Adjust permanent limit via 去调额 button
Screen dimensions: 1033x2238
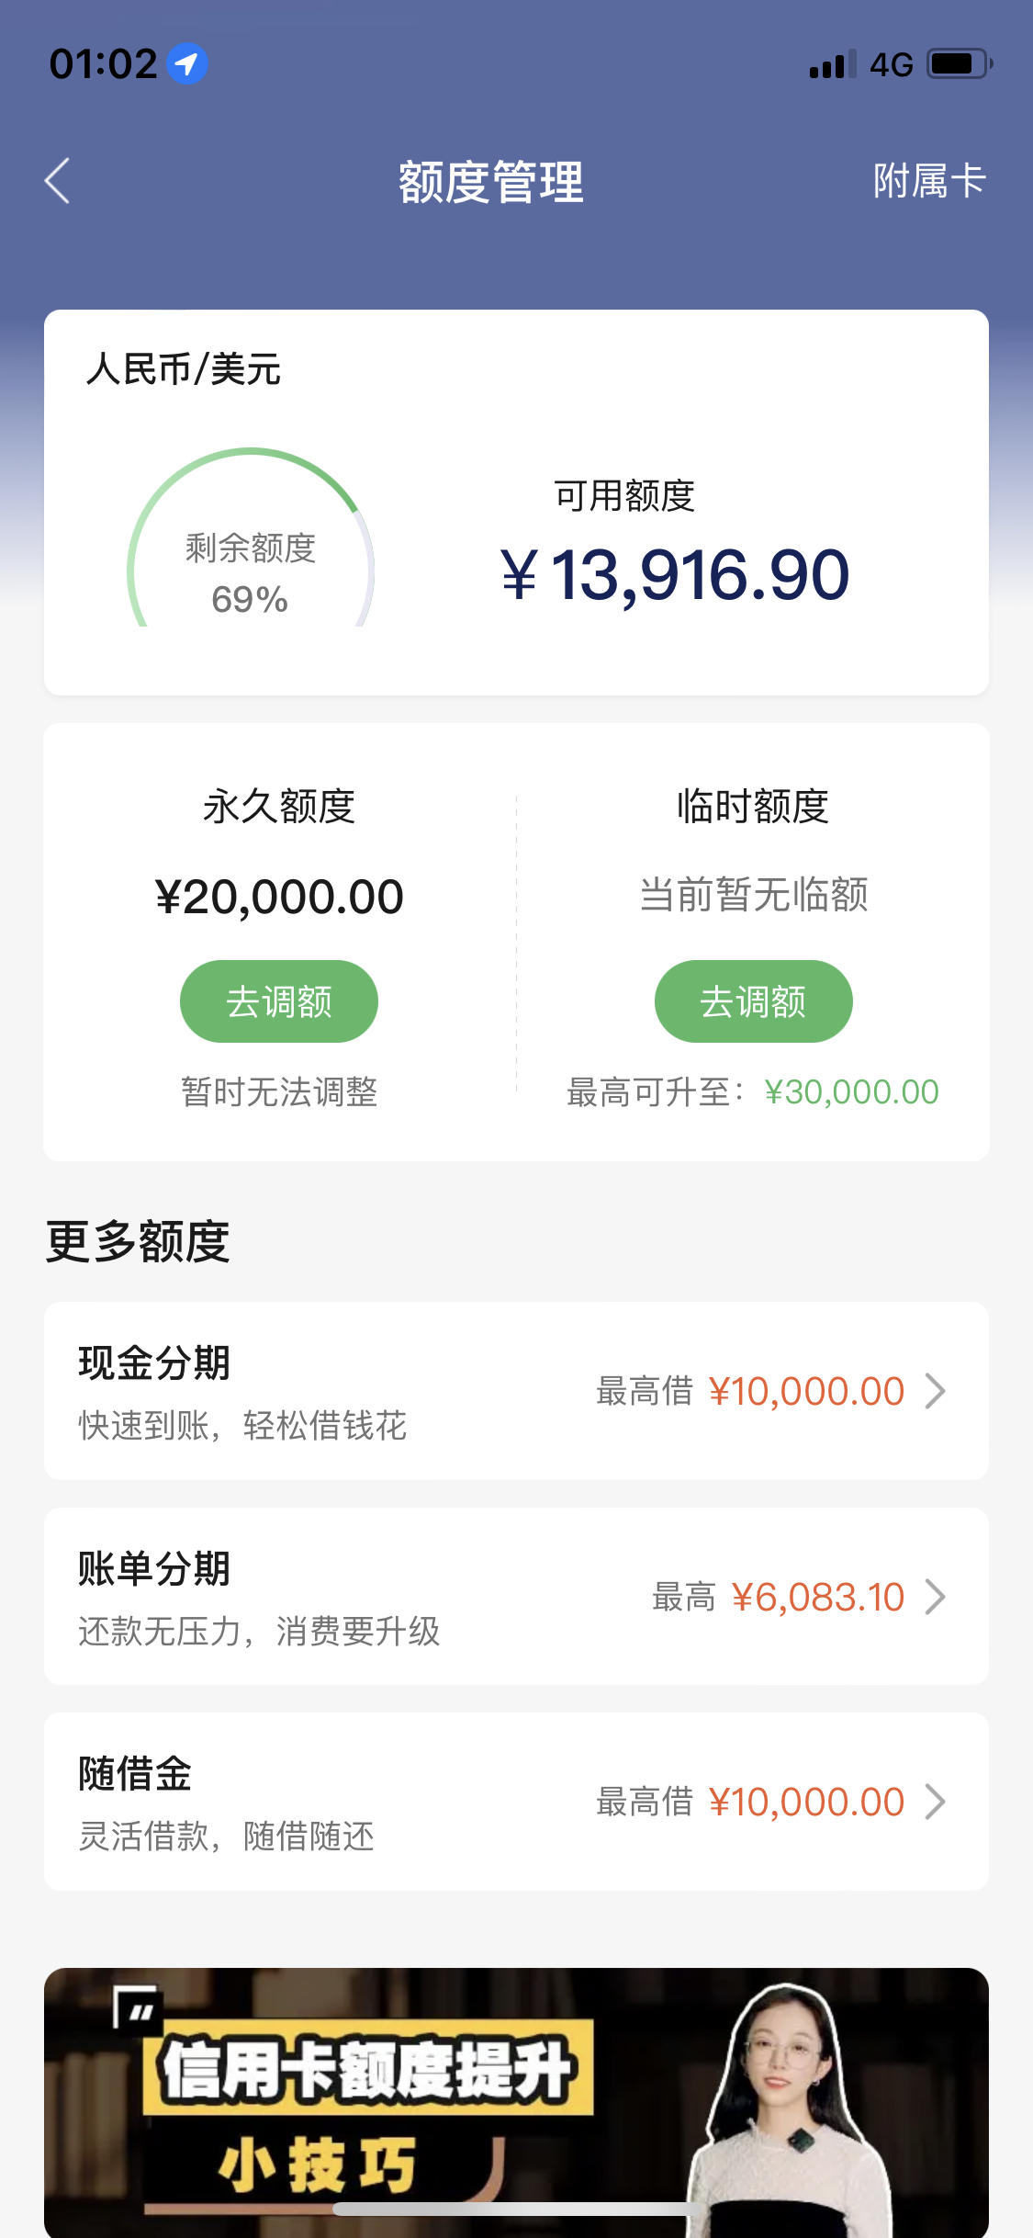click(279, 1001)
